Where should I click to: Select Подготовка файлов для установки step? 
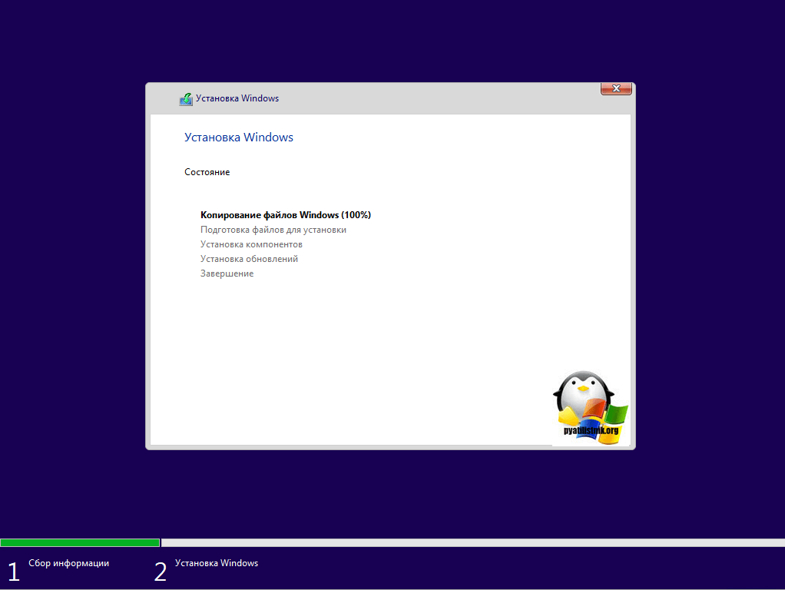click(273, 230)
